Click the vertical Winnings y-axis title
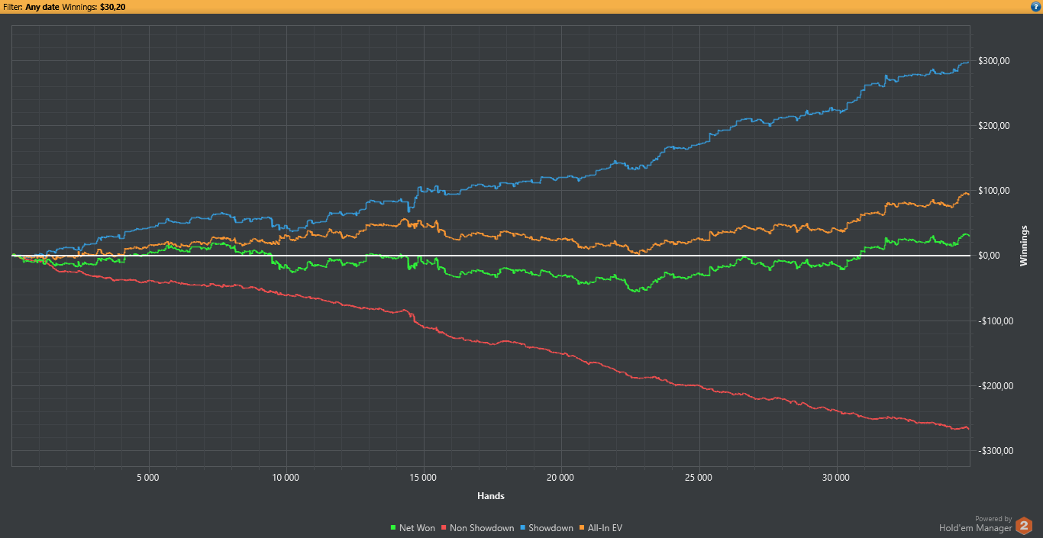Viewport: 1043px width, 538px height. click(1024, 246)
